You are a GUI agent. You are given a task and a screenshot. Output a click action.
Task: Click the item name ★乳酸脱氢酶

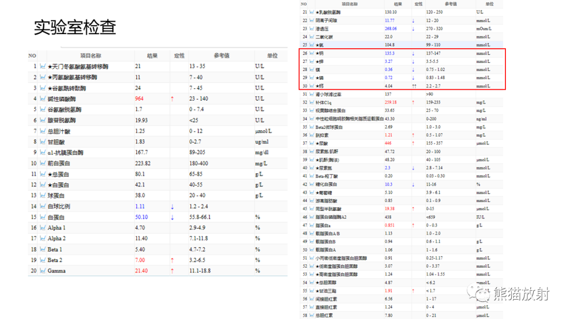tap(328, 12)
